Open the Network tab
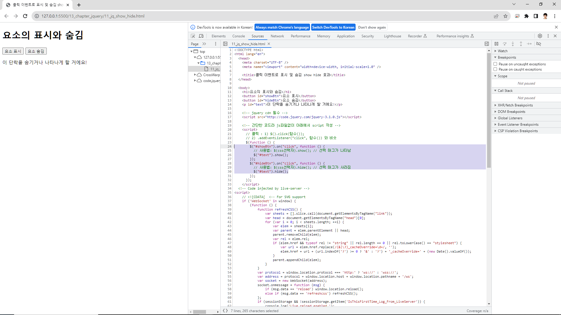This screenshot has width=561, height=315. tap(277, 36)
